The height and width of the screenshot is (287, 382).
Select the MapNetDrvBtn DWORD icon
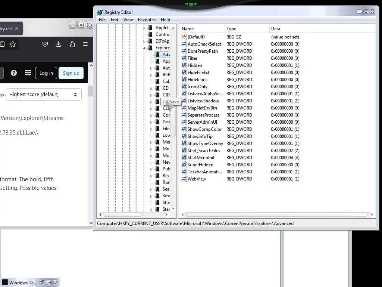(x=184, y=108)
